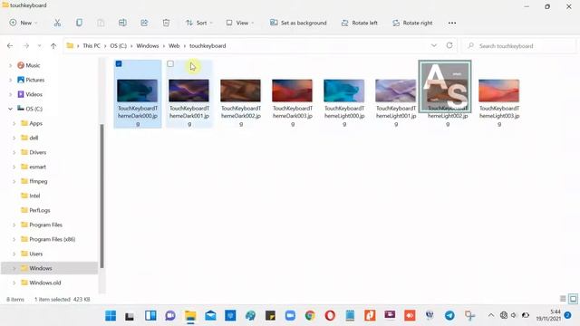Click Rotate left button
Viewport: 580px width, 326px height.
click(x=360, y=23)
